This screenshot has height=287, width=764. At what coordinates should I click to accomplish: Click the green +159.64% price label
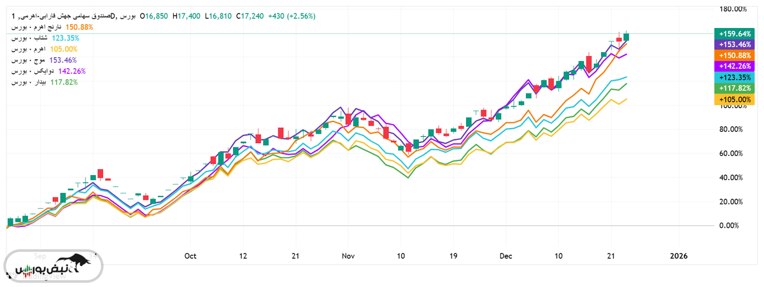734,34
